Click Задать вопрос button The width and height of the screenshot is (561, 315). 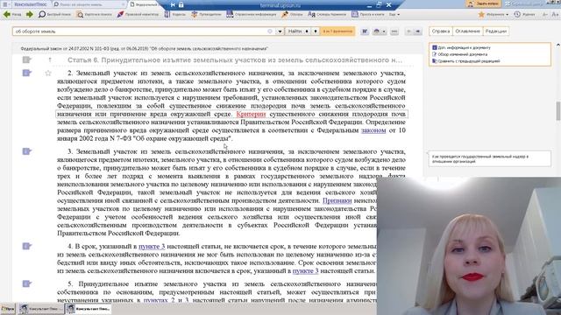[483, 3]
